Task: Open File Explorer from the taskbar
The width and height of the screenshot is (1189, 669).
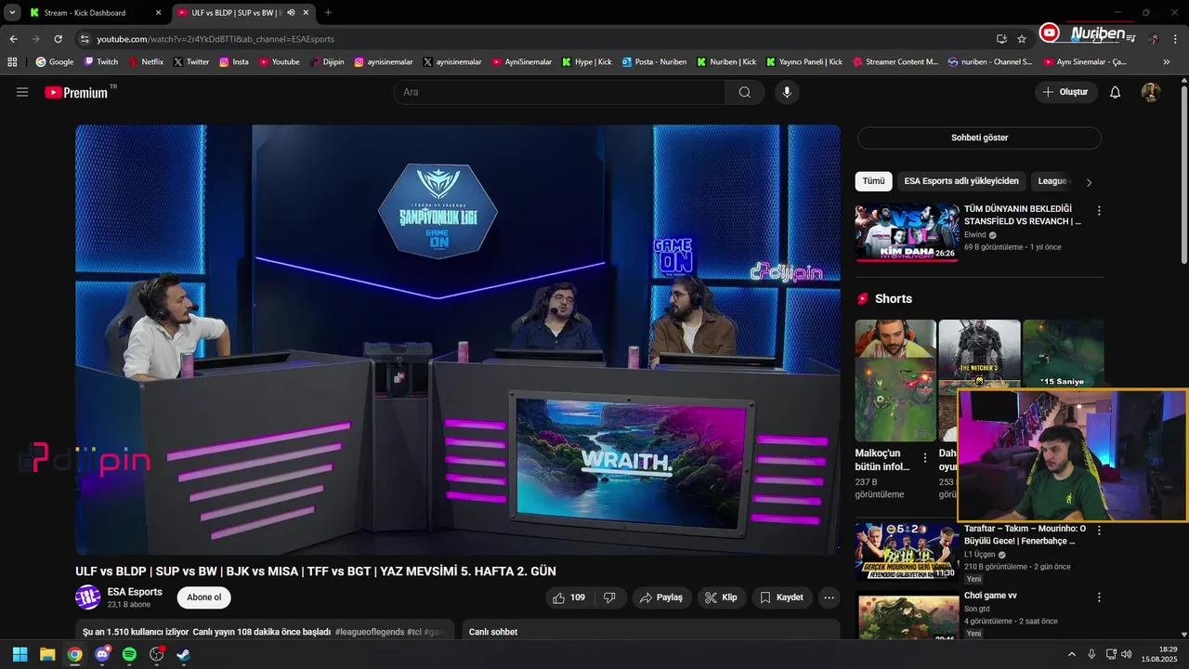Action: point(47,654)
